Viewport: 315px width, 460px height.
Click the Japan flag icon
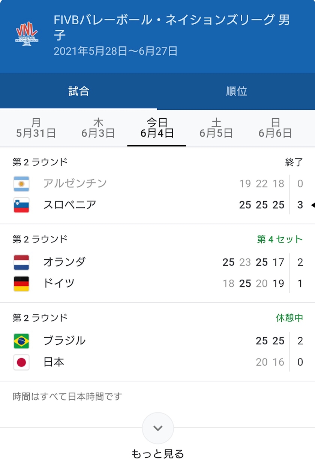21,362
